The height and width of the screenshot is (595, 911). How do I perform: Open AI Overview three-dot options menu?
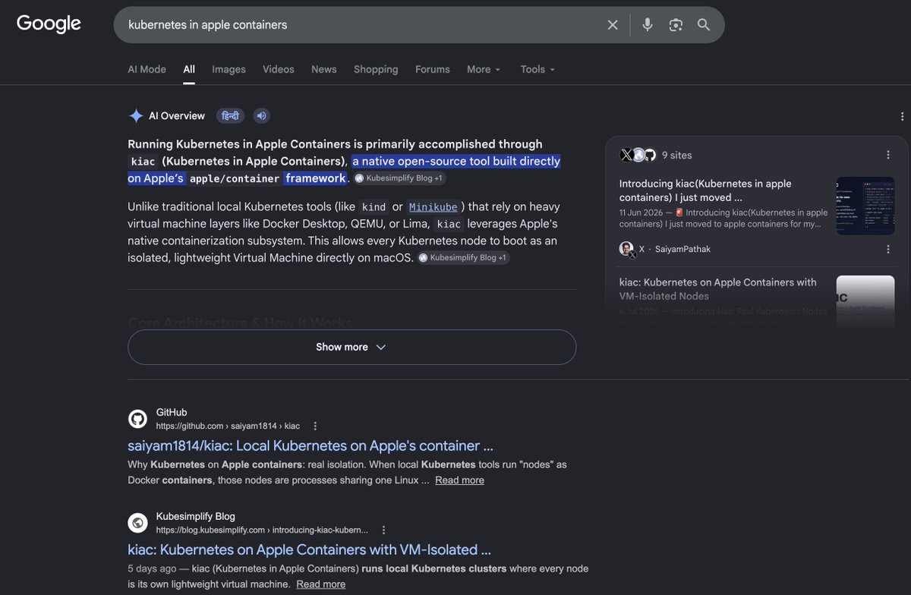point(902,117)
